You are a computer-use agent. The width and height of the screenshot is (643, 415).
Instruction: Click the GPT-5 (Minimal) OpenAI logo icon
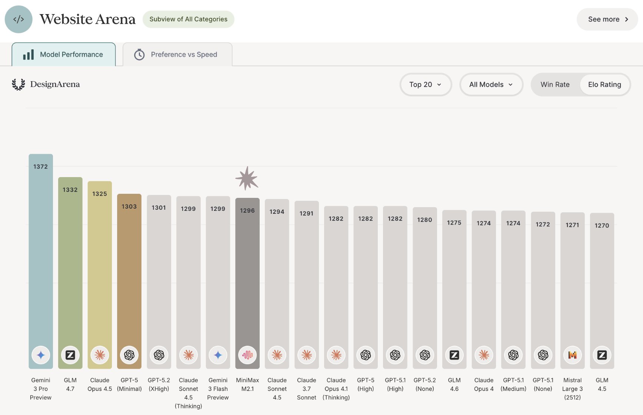point(129,355)
